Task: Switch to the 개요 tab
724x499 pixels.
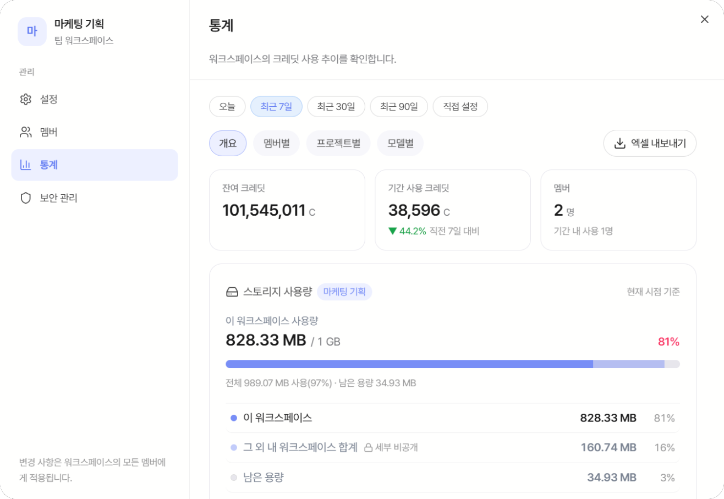Action: click(228, 144)
